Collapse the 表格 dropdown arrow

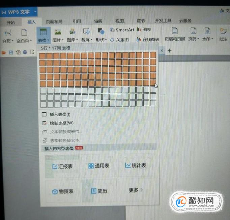48,40
